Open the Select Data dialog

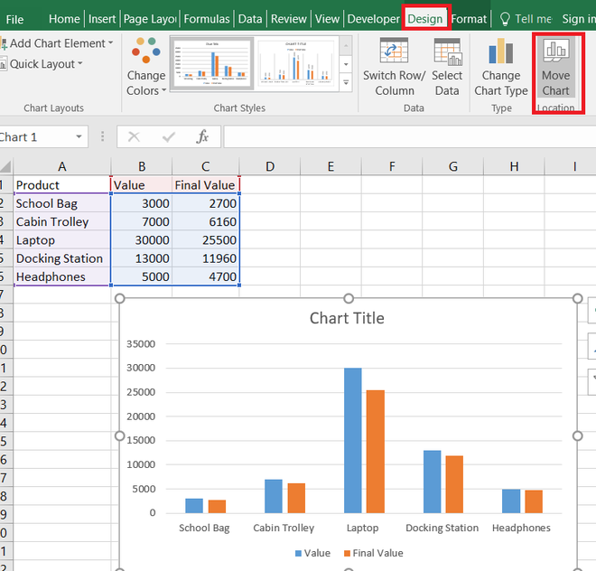click(447, 67)
